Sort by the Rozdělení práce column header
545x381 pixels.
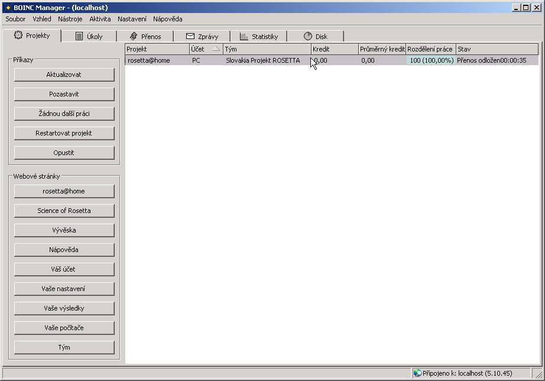[431, 49]
